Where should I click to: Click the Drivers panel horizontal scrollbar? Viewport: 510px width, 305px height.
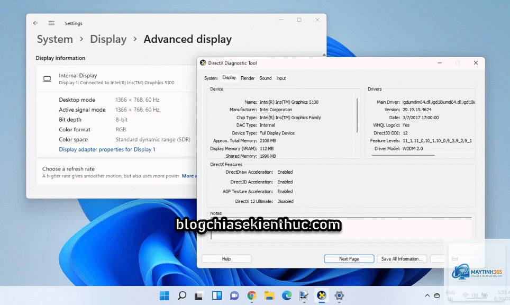coord(403,155)
